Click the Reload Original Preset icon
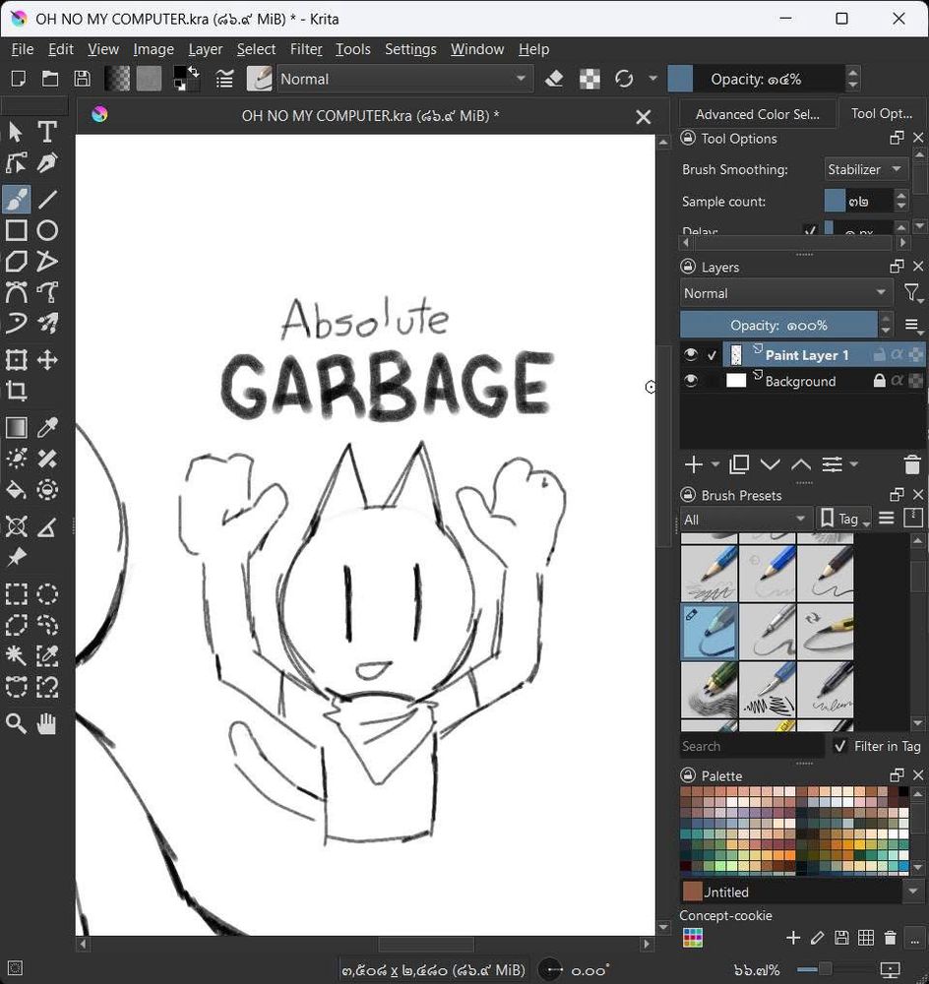This screenshot has width=929, height=984. coord(624,79)
